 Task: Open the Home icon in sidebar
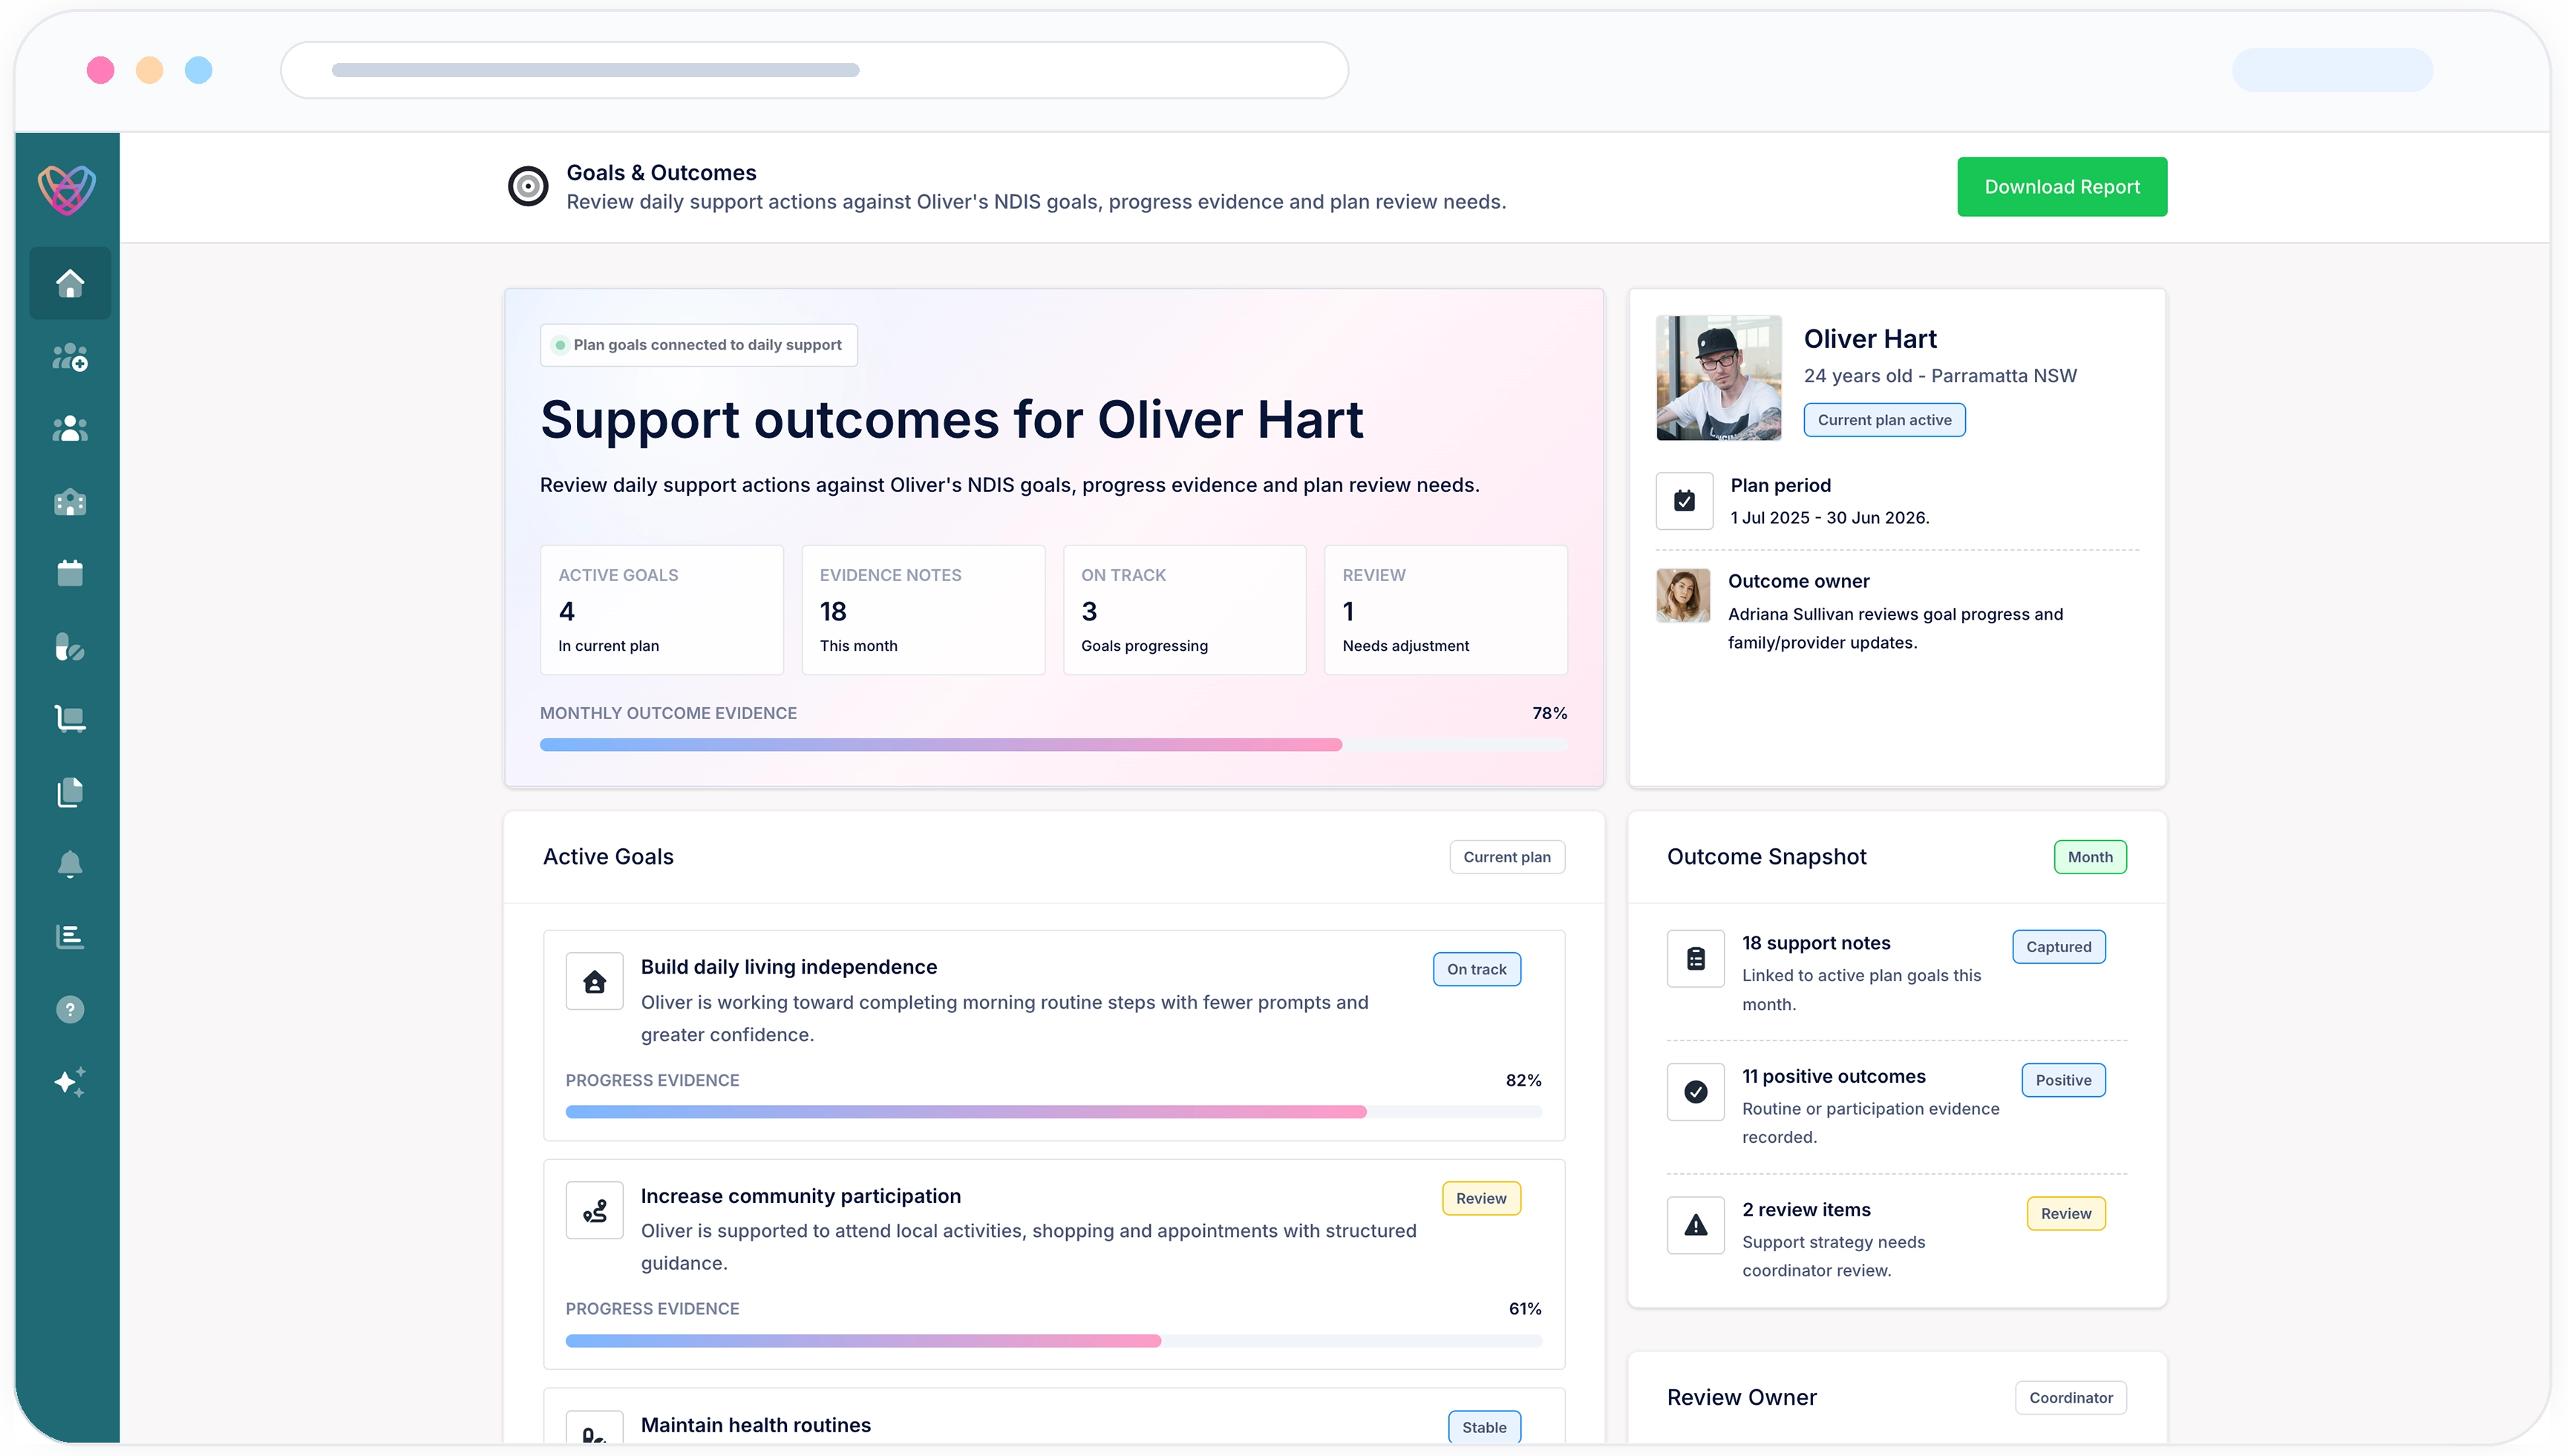coord(70,283)
